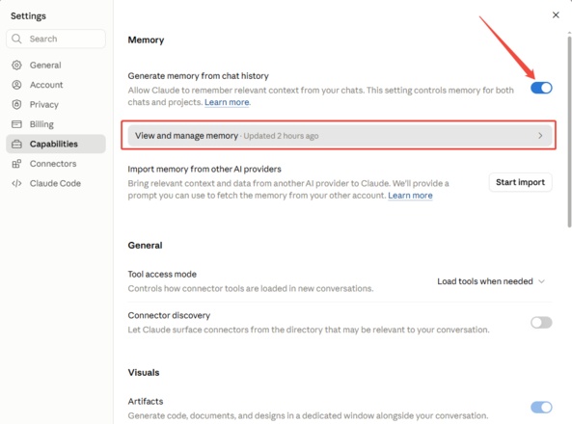Click the Connectors grid icon
Screen dimensions: 572x424
point(16,164)
